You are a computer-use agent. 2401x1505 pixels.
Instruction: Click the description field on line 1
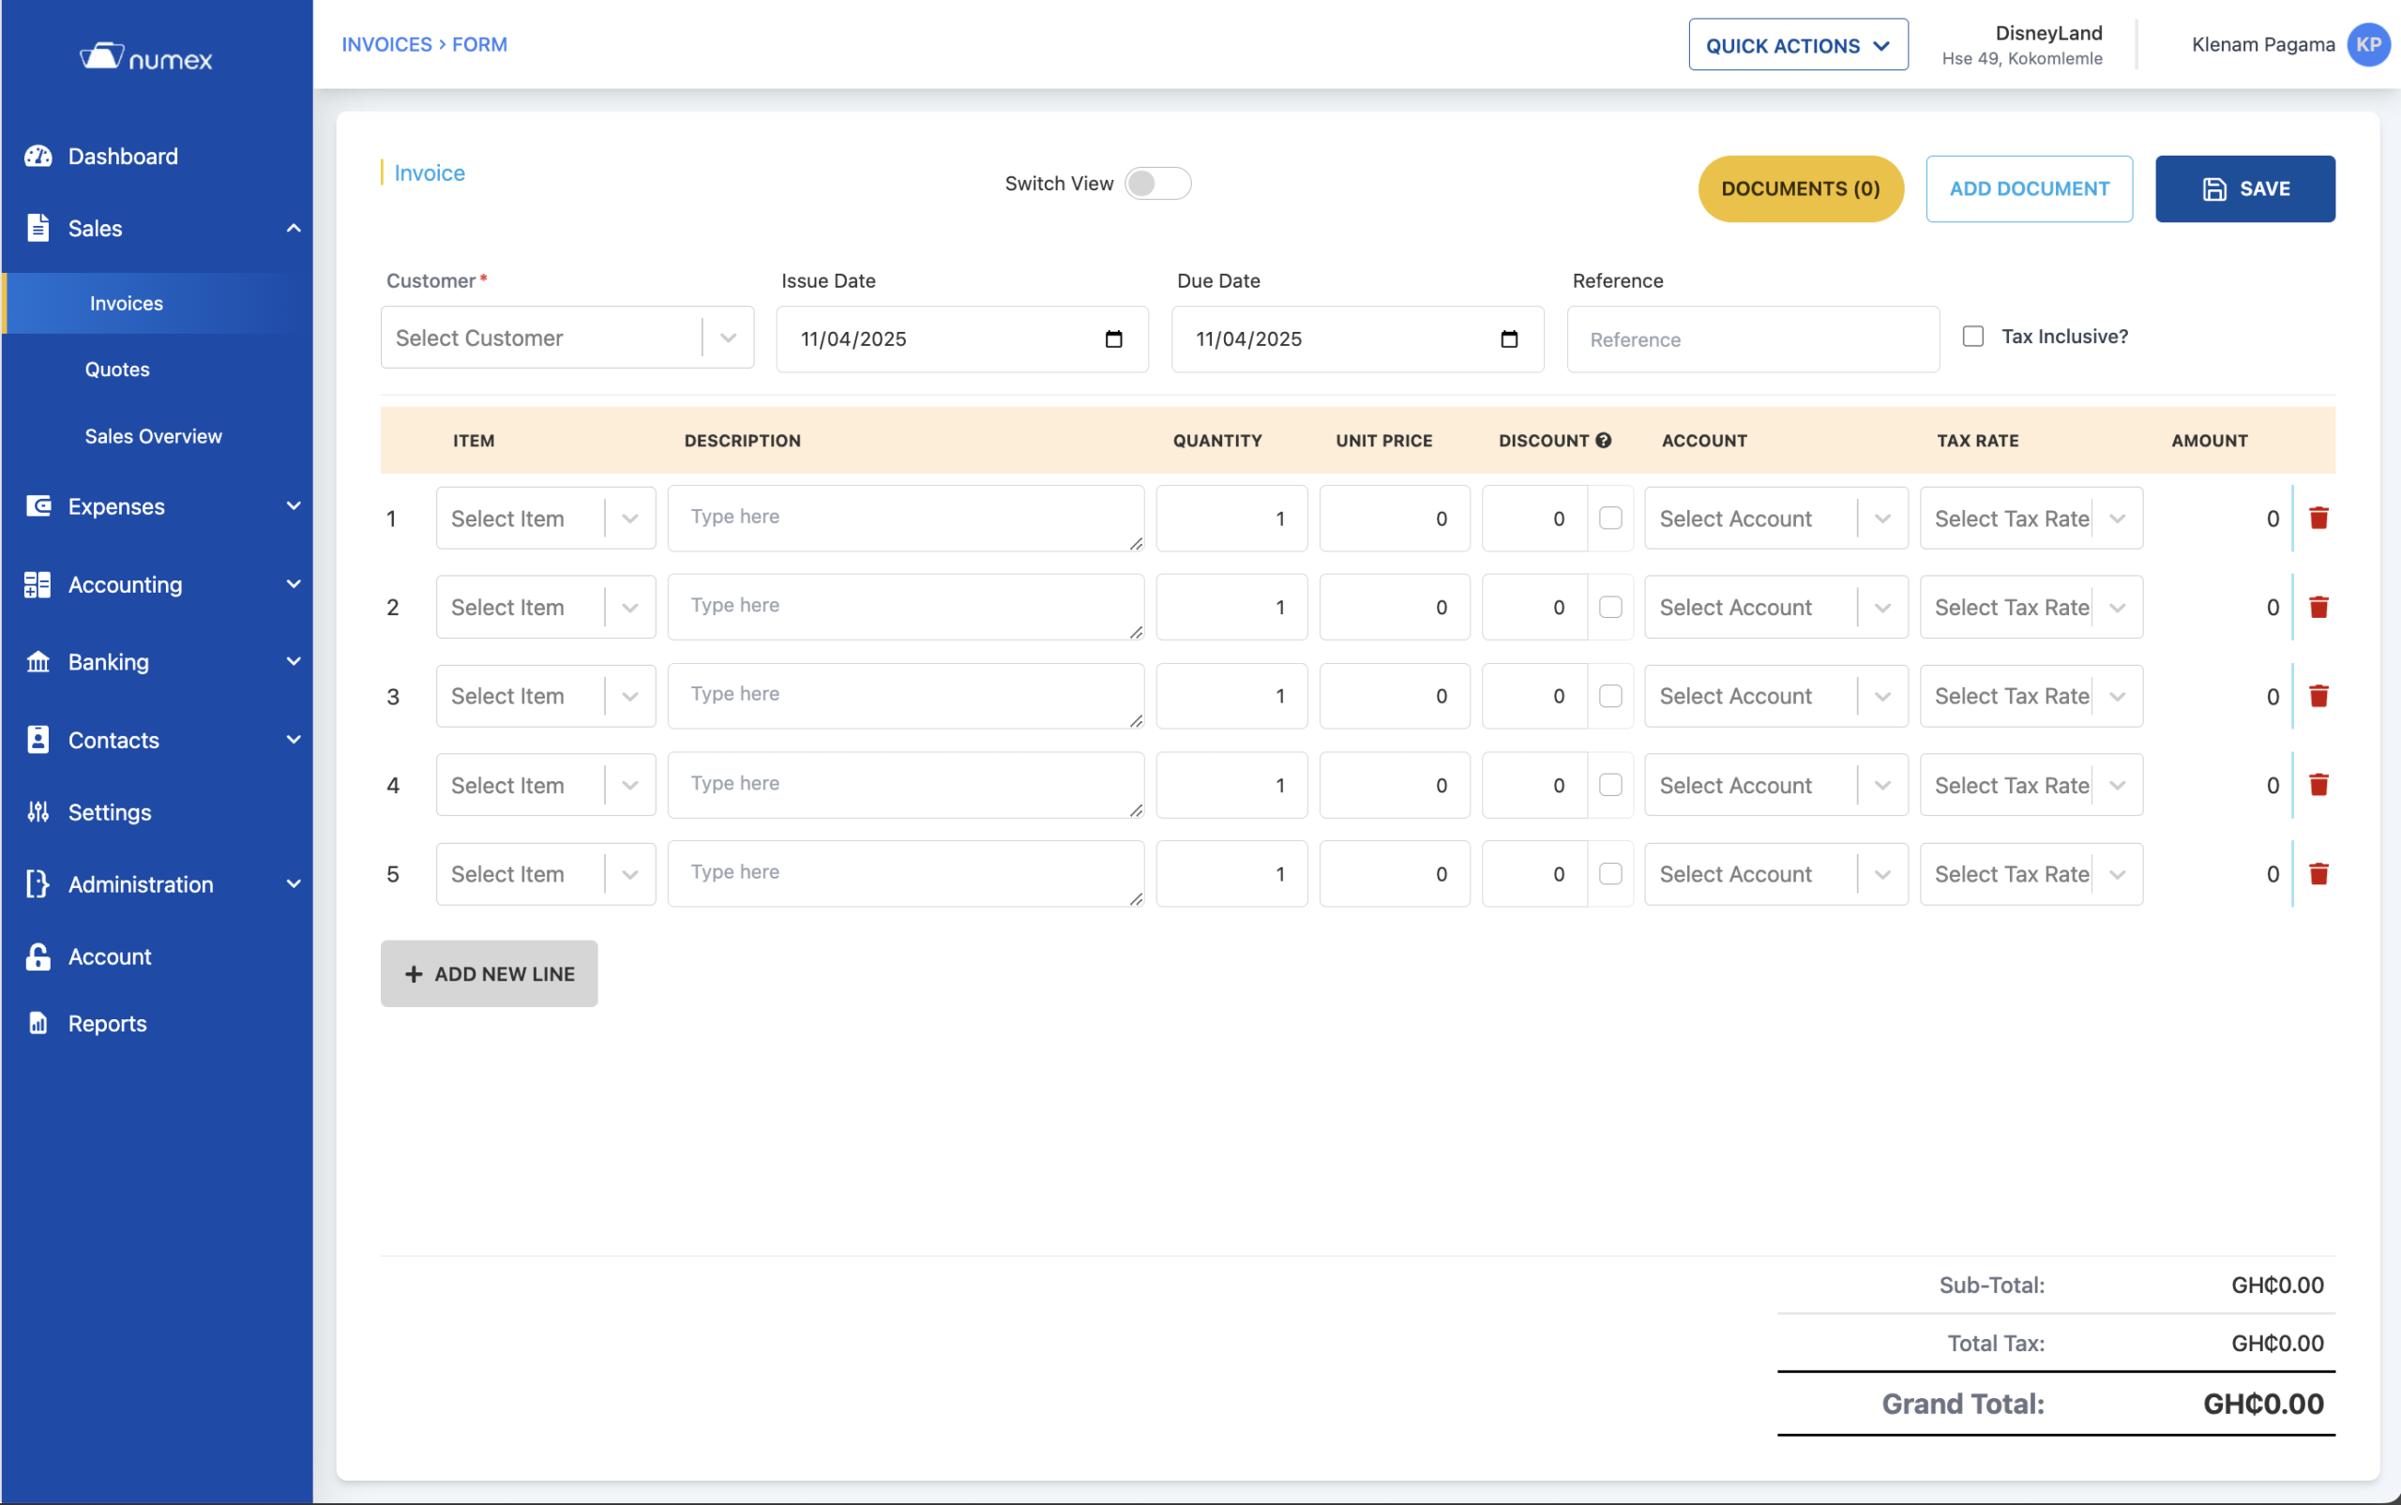tap(906, 518)
